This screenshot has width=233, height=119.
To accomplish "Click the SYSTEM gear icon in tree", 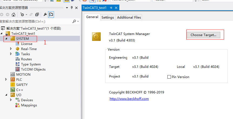I will coord(13,38).
